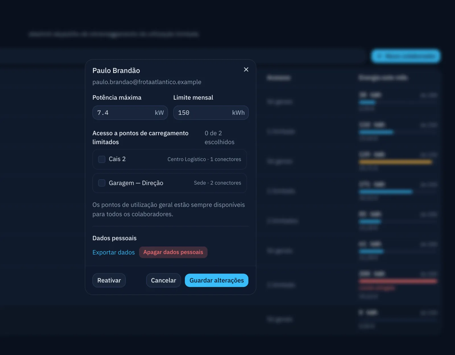The width and height of the screenshot is (455, 355).
Task: Check the Cais 2 charging point checkbox
Action: (x=102, y=159)
